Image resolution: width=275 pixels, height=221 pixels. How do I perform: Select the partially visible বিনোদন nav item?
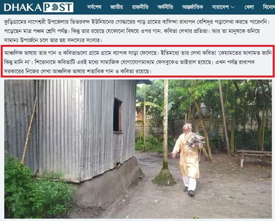pos(269,7)
